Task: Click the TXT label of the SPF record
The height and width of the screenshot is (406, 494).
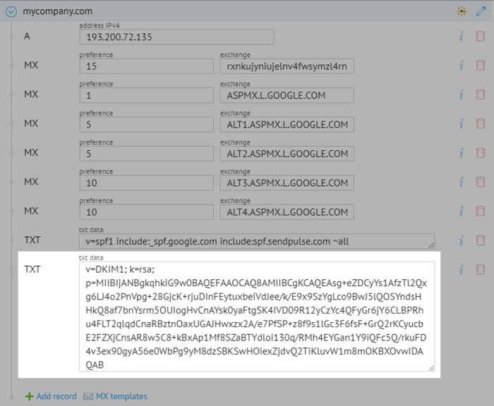Action: click(32, 240)
